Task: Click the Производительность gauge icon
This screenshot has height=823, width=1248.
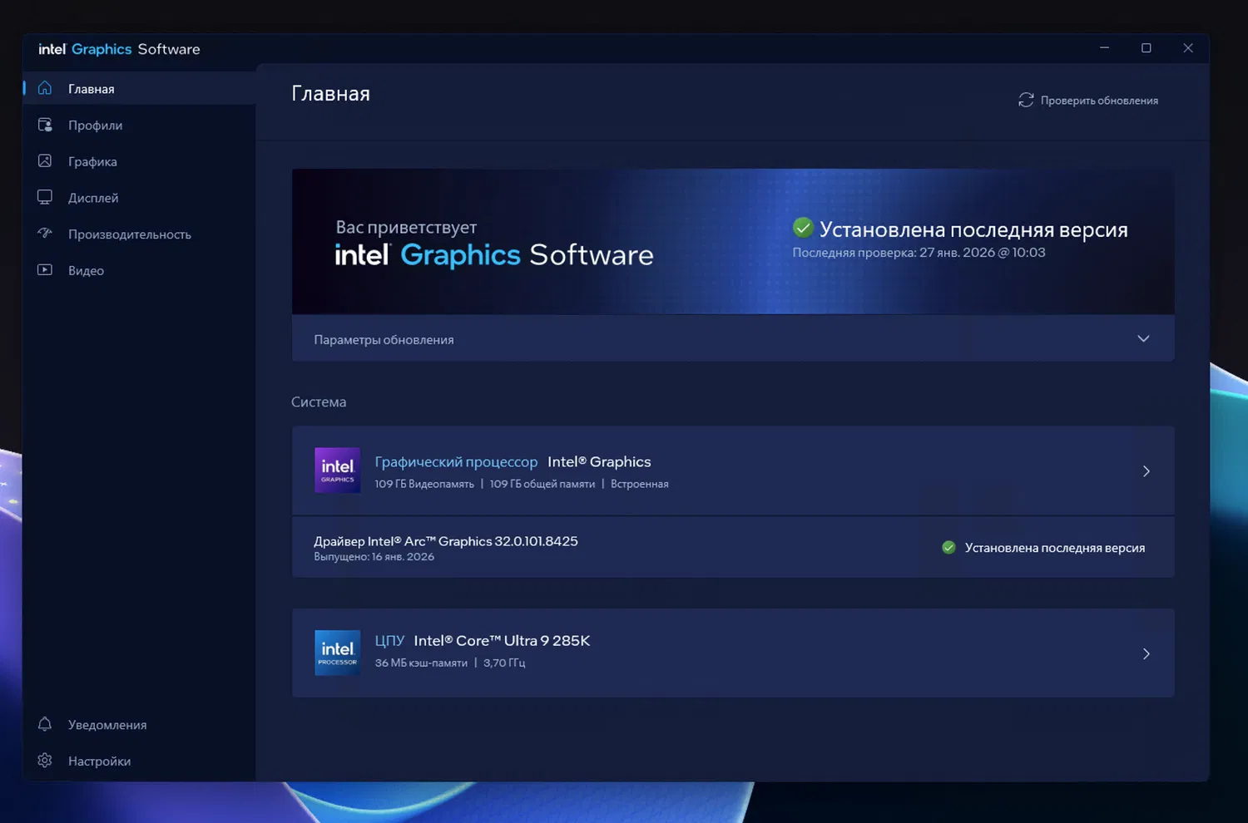Action: pyautogui.click(x=45, y=234)
